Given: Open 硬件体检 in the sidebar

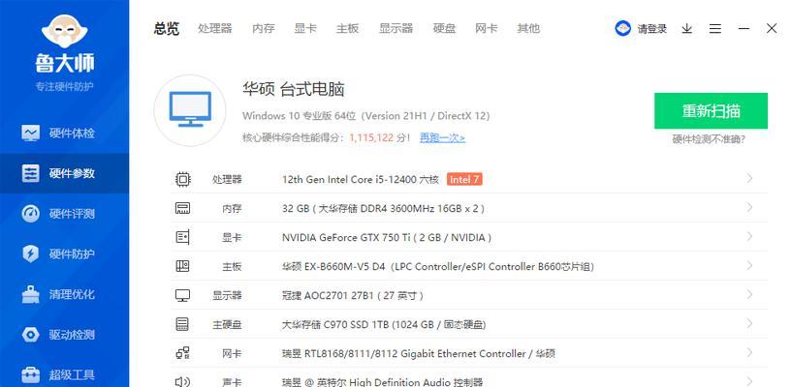Looking at the screenshot, I should [x=65, y=134].
